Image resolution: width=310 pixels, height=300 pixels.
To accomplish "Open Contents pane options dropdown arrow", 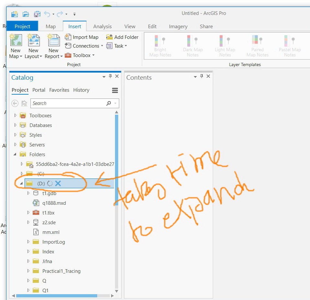I will click(x=195, y=77).
